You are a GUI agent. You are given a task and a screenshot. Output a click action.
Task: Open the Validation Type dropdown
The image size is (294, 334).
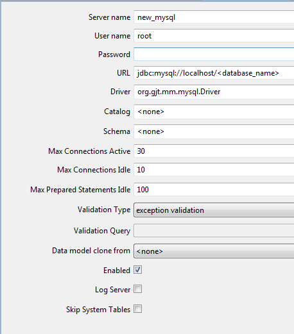[x=214, y=210]
